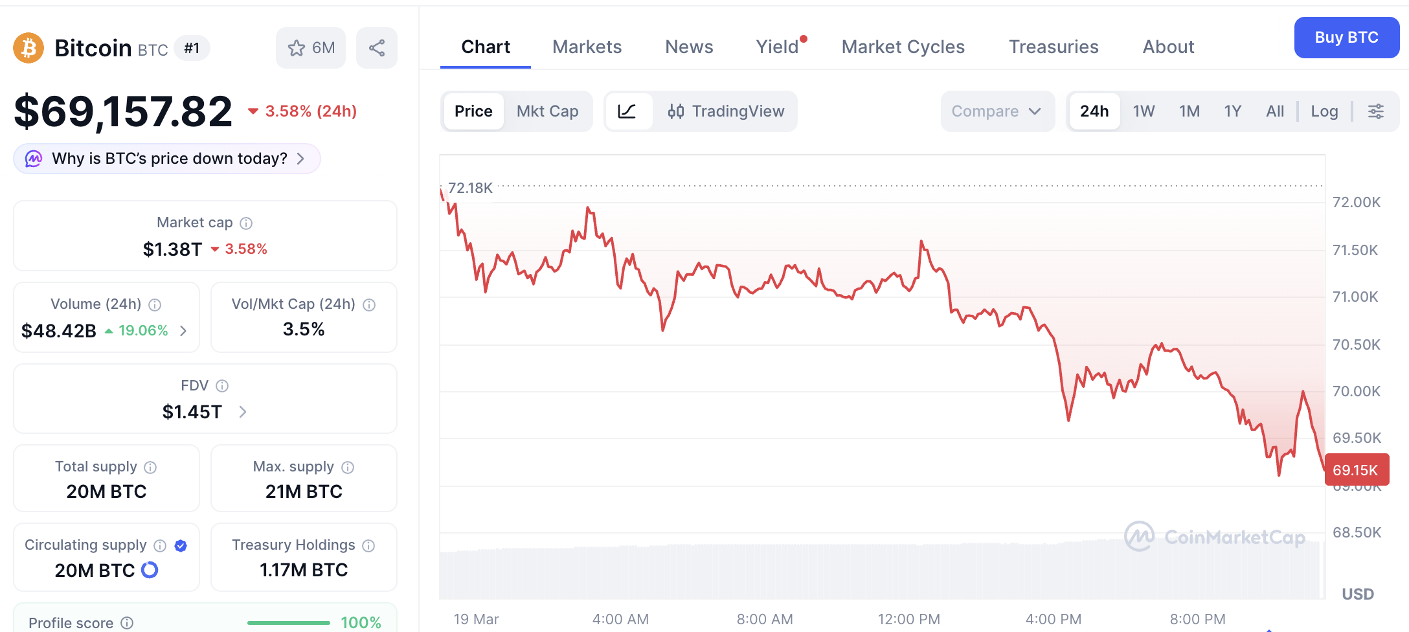Toggle Log scale on the chart
This screenshot has width=1409, height=632.
(x=1324, y=111)
